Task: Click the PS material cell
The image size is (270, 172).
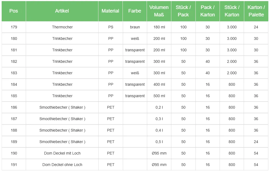Action: point(111,27)
